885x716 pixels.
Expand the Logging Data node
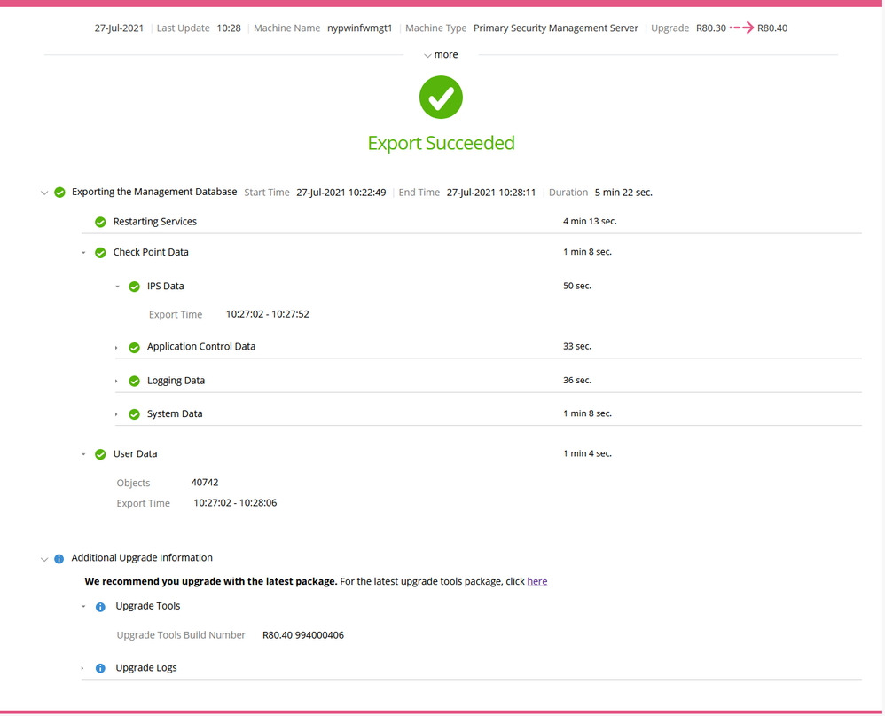pos(116,382)
